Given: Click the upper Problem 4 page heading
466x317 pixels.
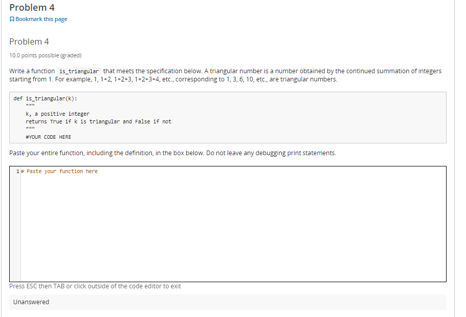Looking at the screenshot, I should [x=32, y=7].
